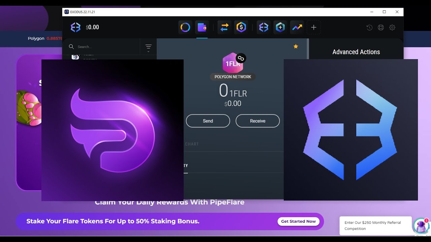The height and width of the screenshot is (242, 431).
Task: Click the Advanced Actions heading
Action: pyautogui.click(x=356, y=52)
